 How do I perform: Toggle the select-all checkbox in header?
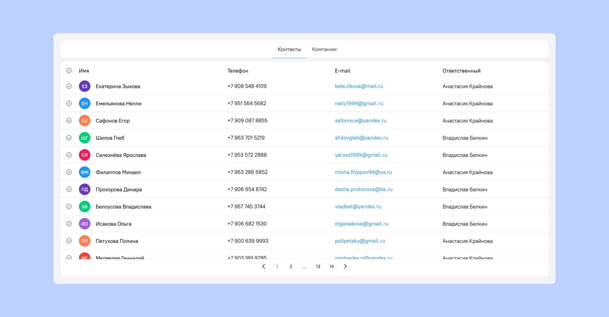tap(69, 71)
